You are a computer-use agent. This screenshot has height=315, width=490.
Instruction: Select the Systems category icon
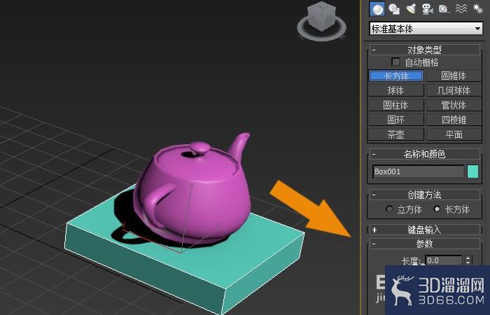[x=478, y=8]
